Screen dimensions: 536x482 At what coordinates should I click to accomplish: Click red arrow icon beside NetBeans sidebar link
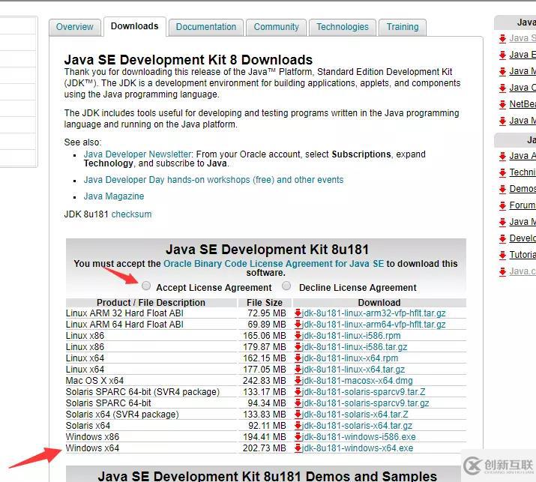pos(502,105)
